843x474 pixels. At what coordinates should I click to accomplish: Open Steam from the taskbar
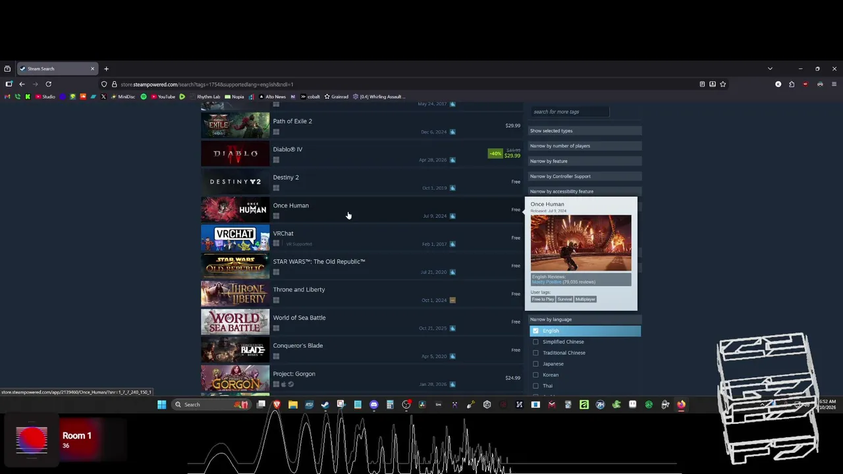click(x=325, y=404)
